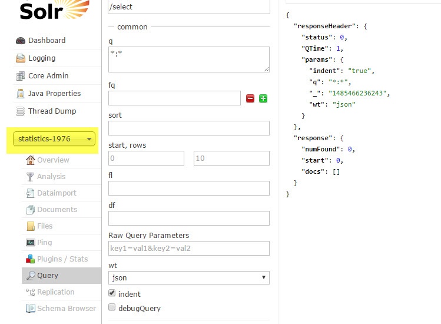The width and height of the screenshot is (441, 324).
Task: Expand the wt json format dropdown
Action: [x=188, y=277]
